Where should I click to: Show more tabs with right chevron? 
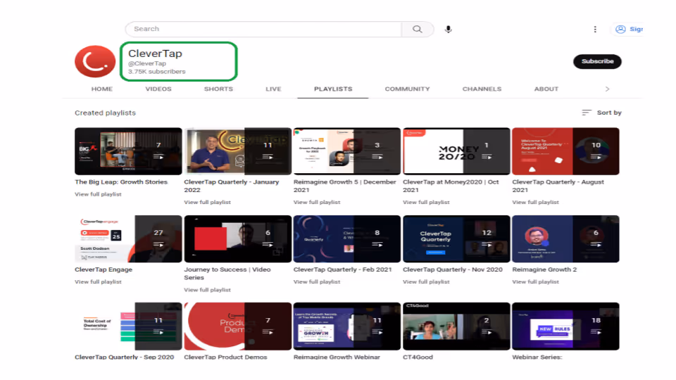point(607,89)
